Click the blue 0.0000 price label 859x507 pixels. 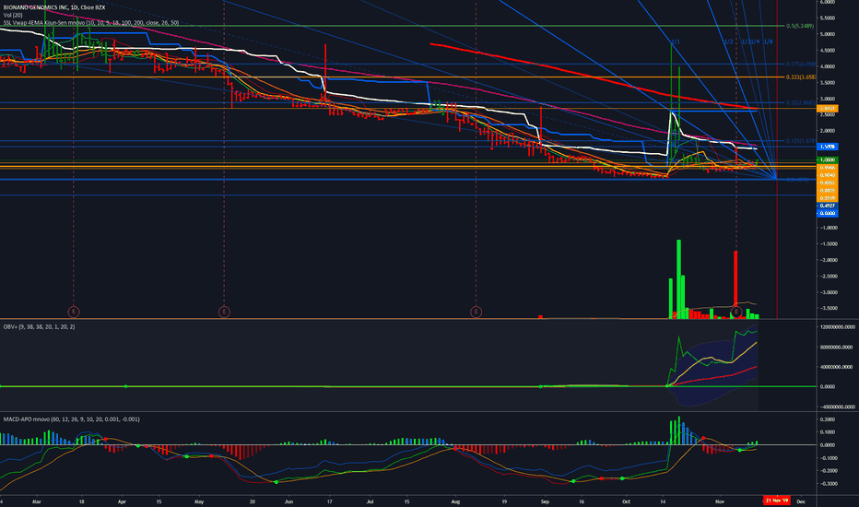(x=827, y=213)
